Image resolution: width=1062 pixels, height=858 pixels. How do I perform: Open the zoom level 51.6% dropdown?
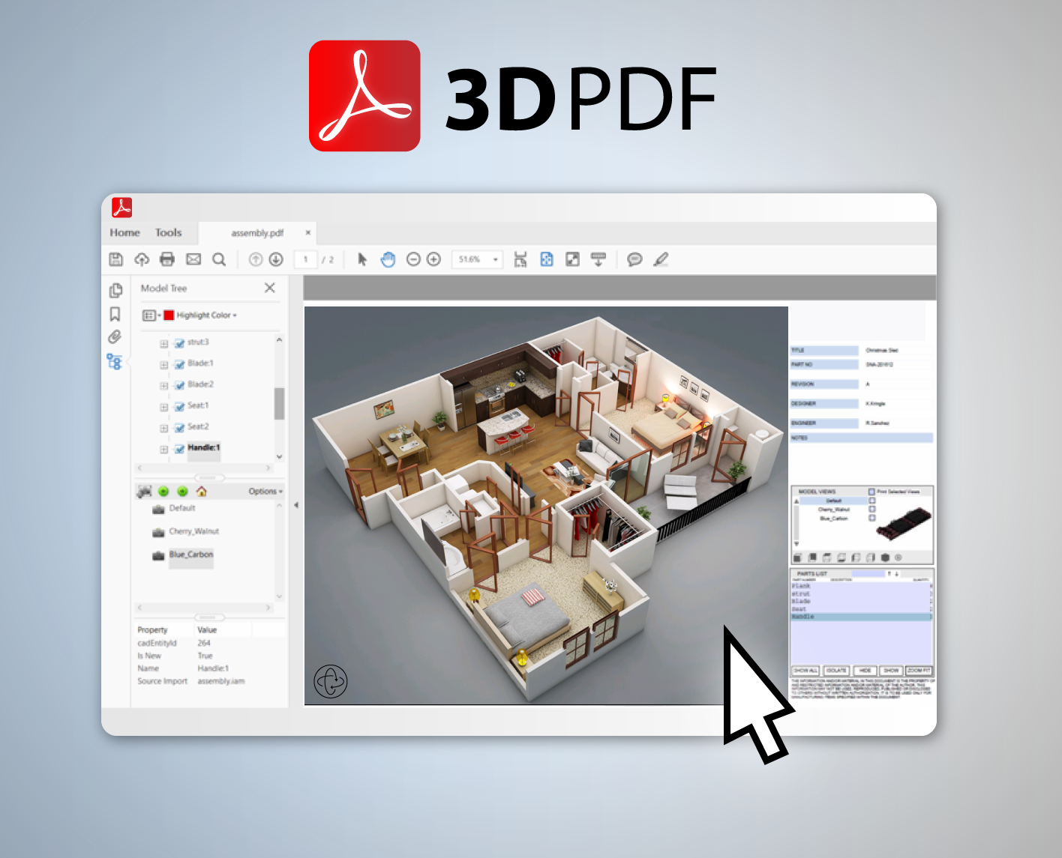click(x=495, y=260)
